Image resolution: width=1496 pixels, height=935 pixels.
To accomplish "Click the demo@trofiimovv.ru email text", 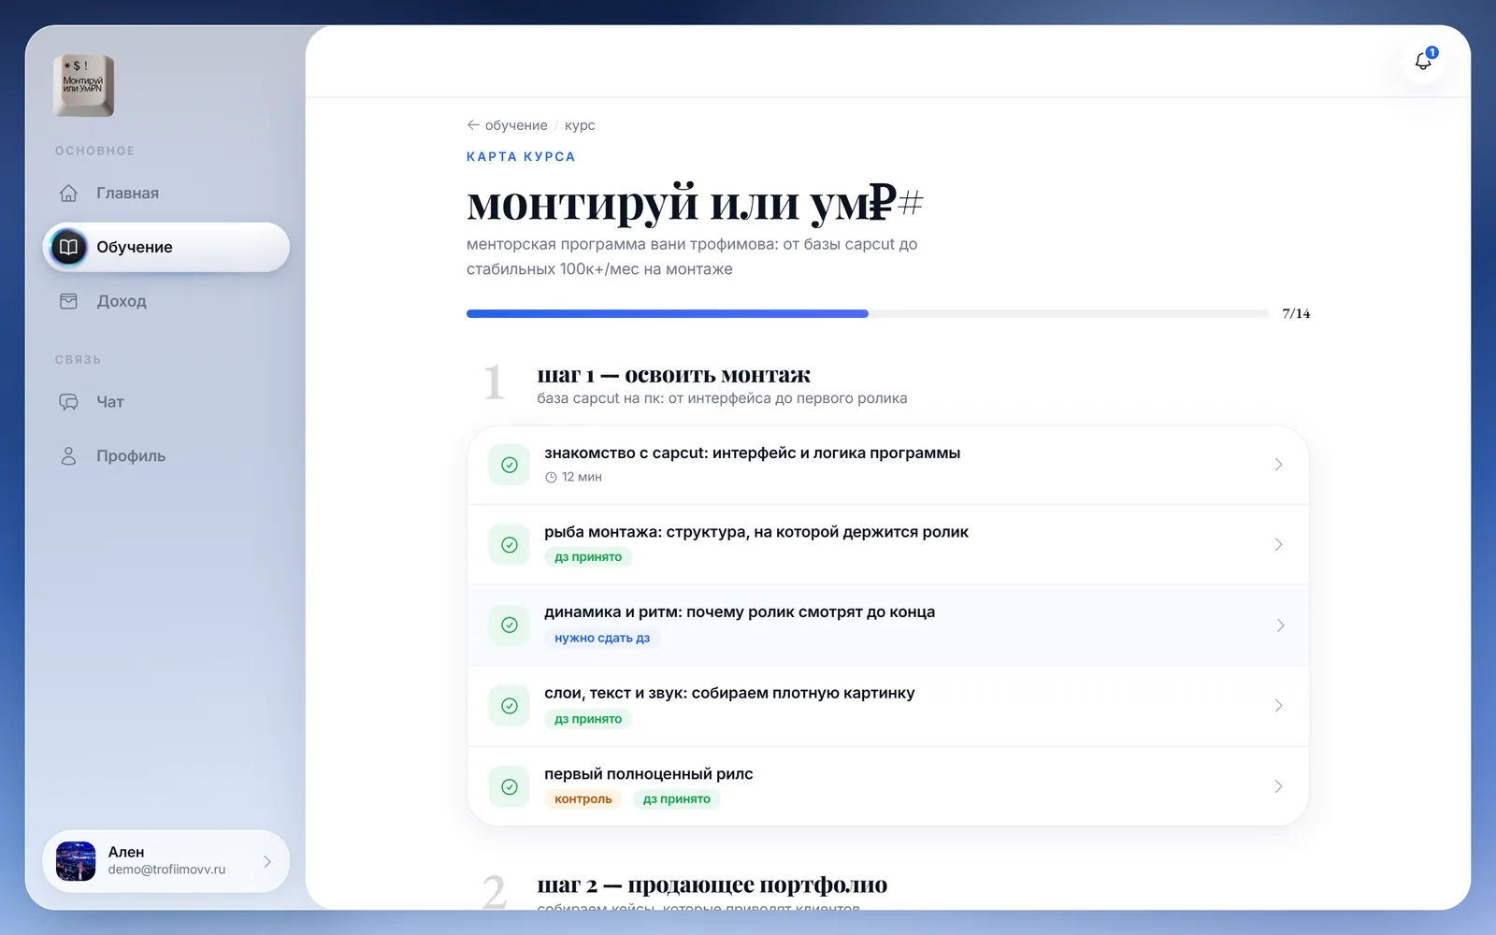I will [166, 870].
